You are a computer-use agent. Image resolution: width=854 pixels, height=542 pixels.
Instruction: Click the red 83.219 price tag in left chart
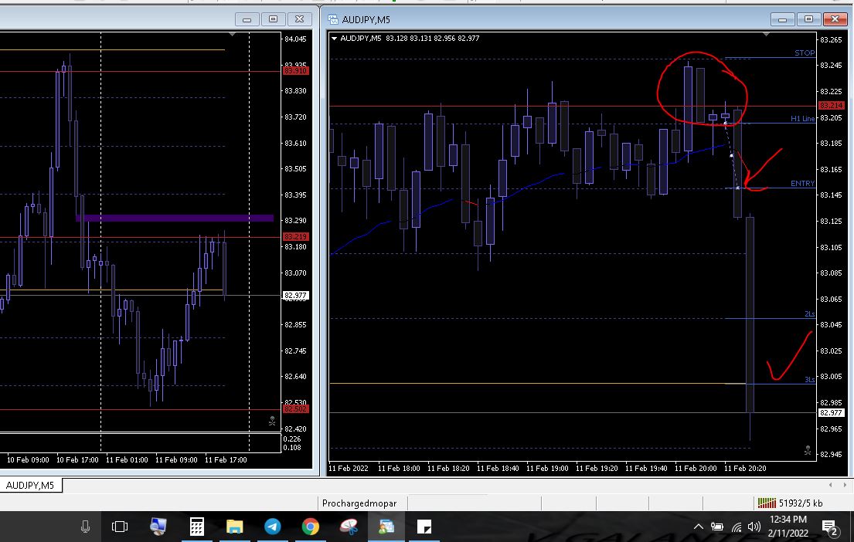(296, 237)
